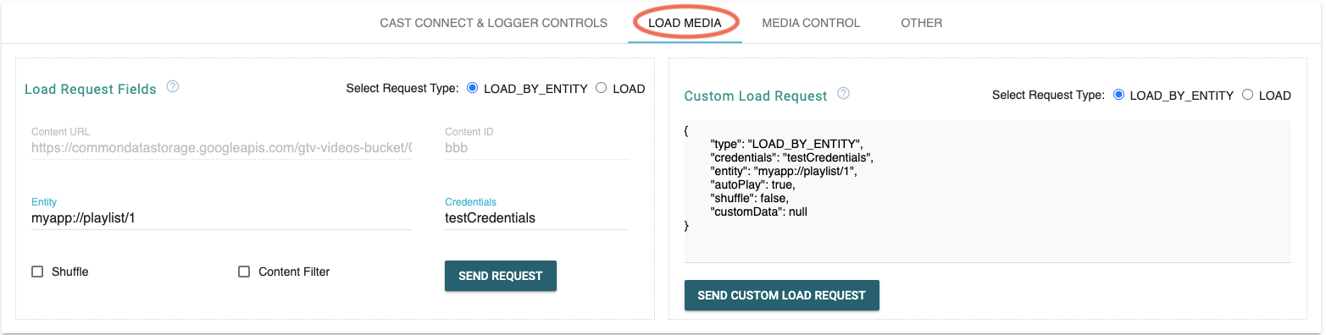
Task: Enable the Shuffle checkbox
Action: [x=37, y=272]
